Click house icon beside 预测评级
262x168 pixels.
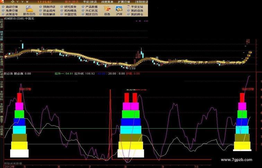pyautogui.click(x=41, y=7)
